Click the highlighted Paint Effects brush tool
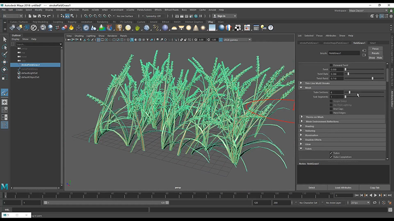 (5, 92)
